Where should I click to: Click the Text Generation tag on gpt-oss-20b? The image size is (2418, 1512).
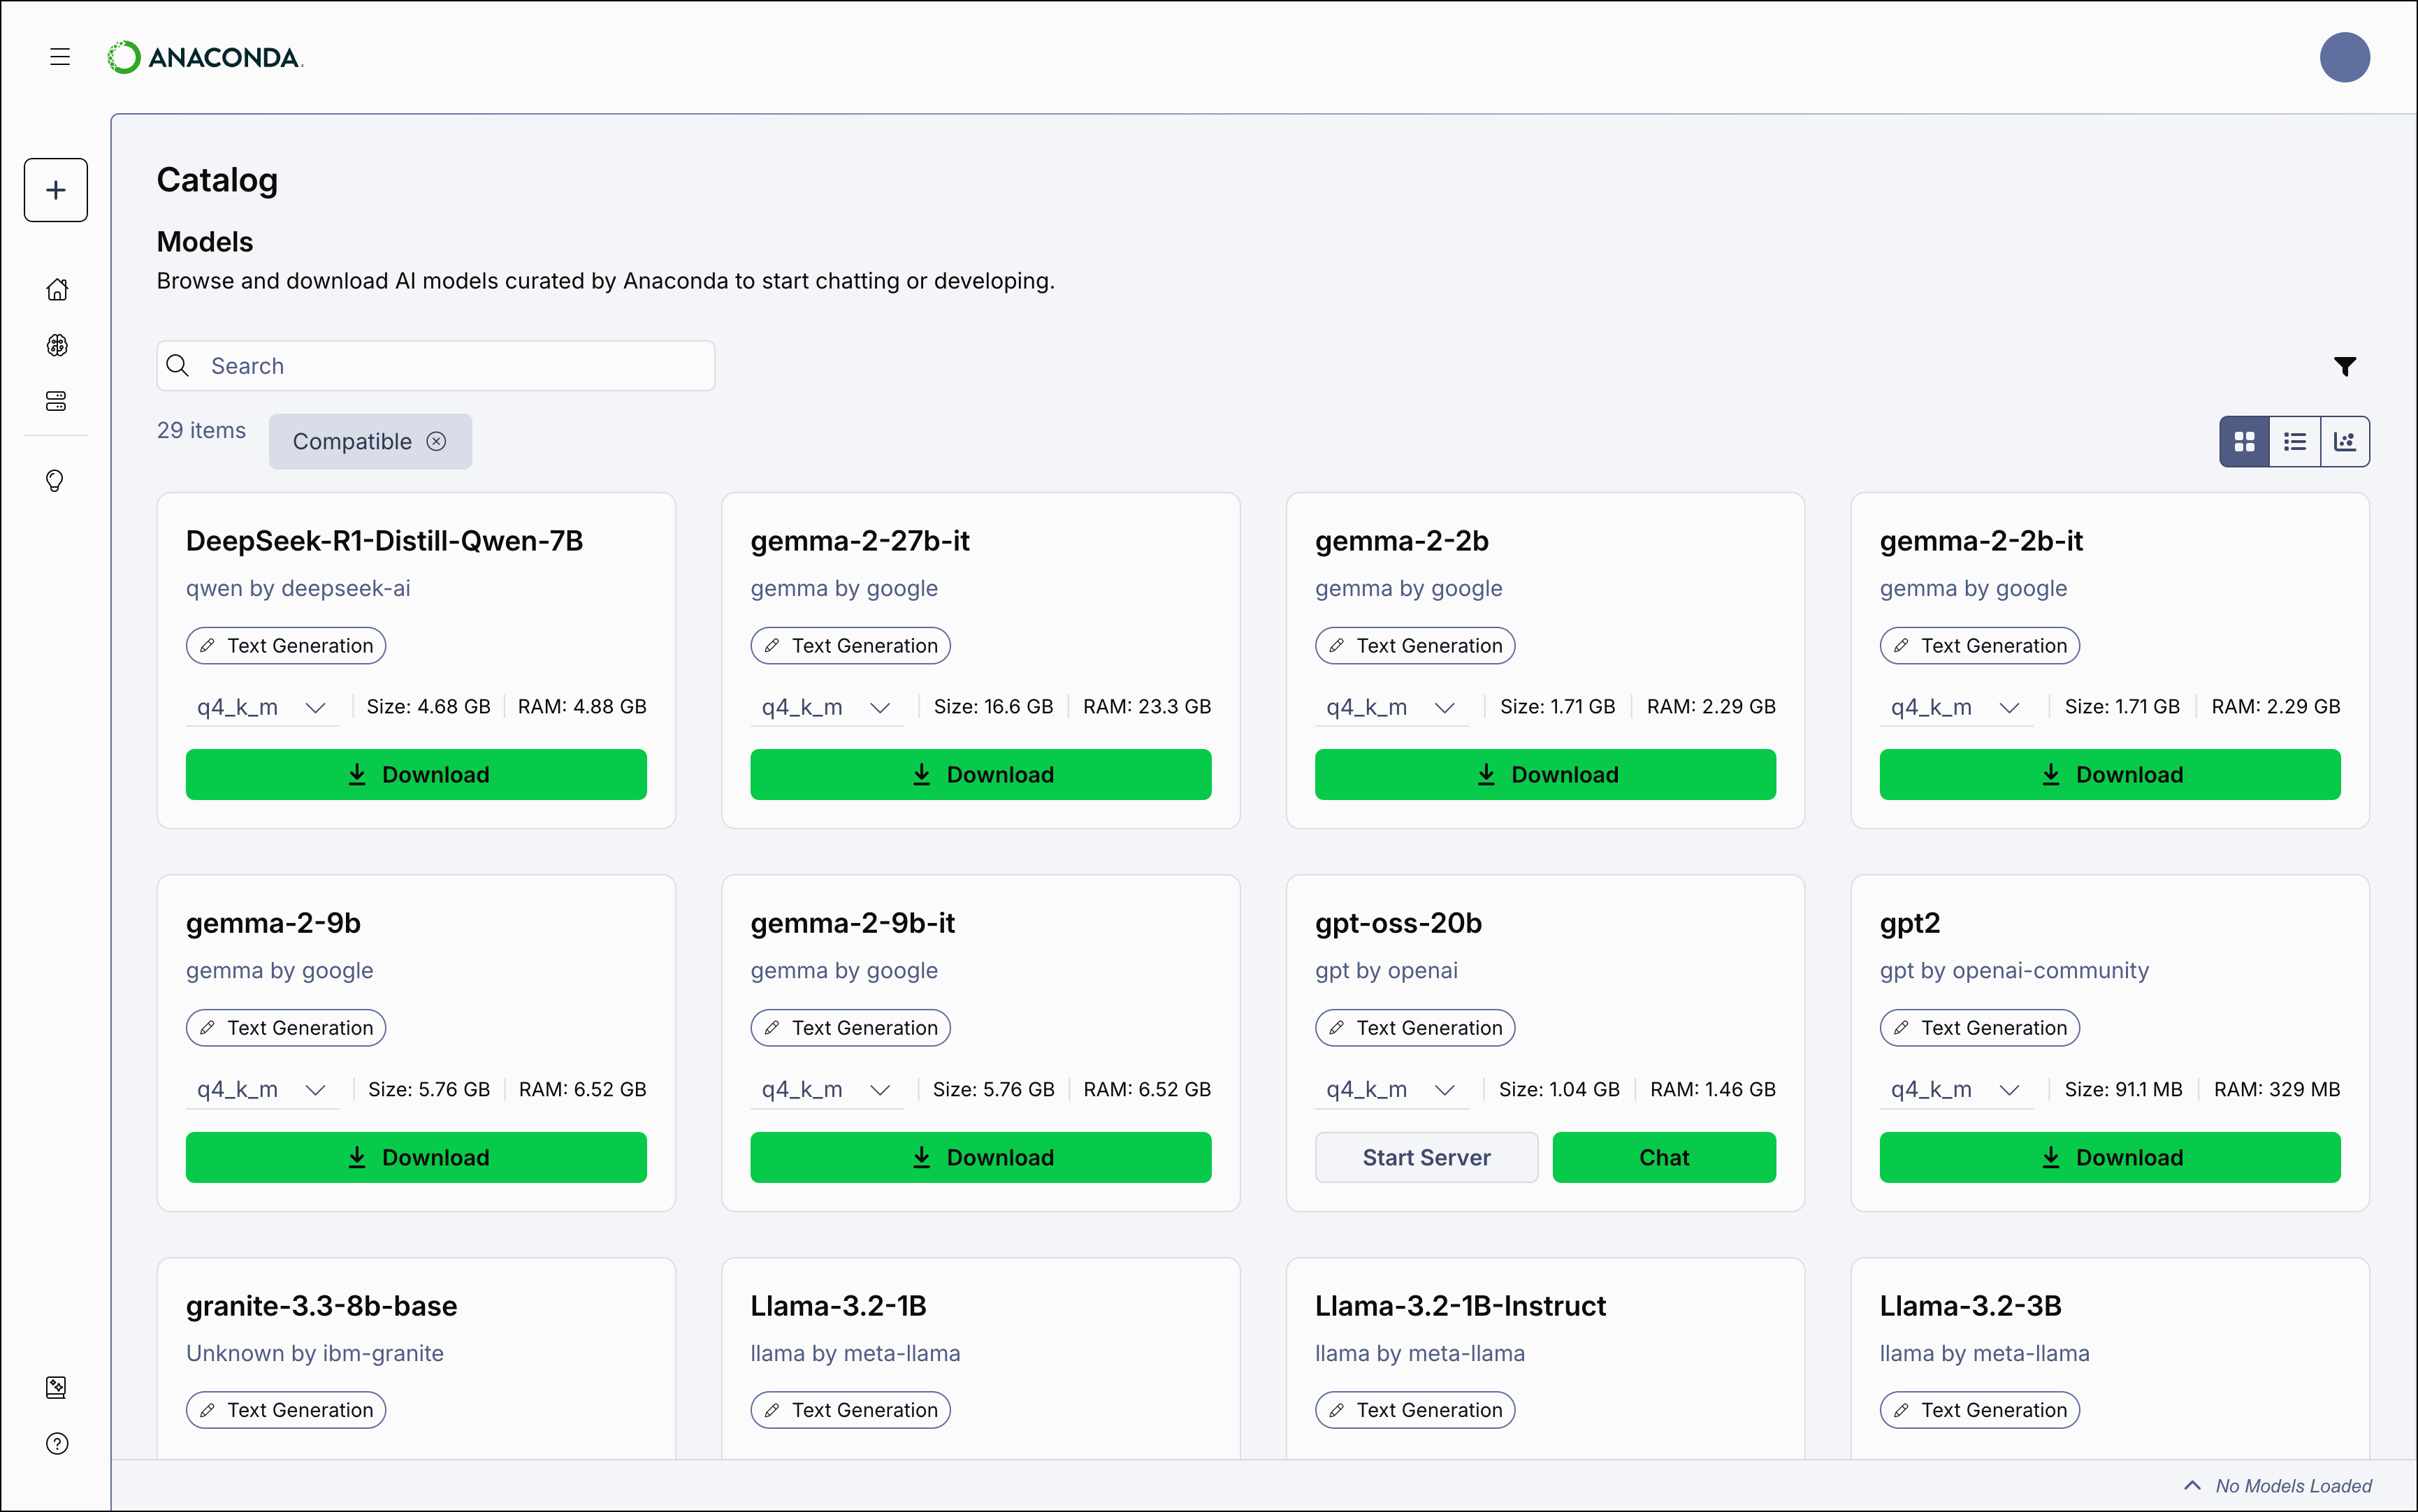pos(1414,1027)
